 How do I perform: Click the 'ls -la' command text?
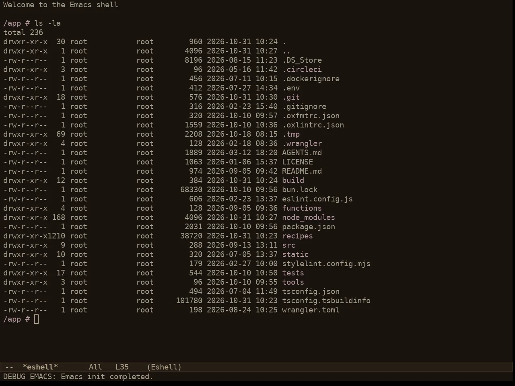[47, 23]
